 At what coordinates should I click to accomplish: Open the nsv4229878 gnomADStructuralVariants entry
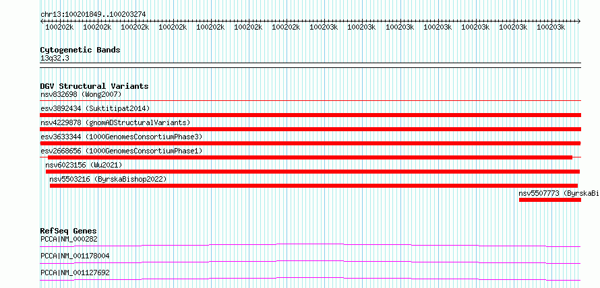coord(115,122)
